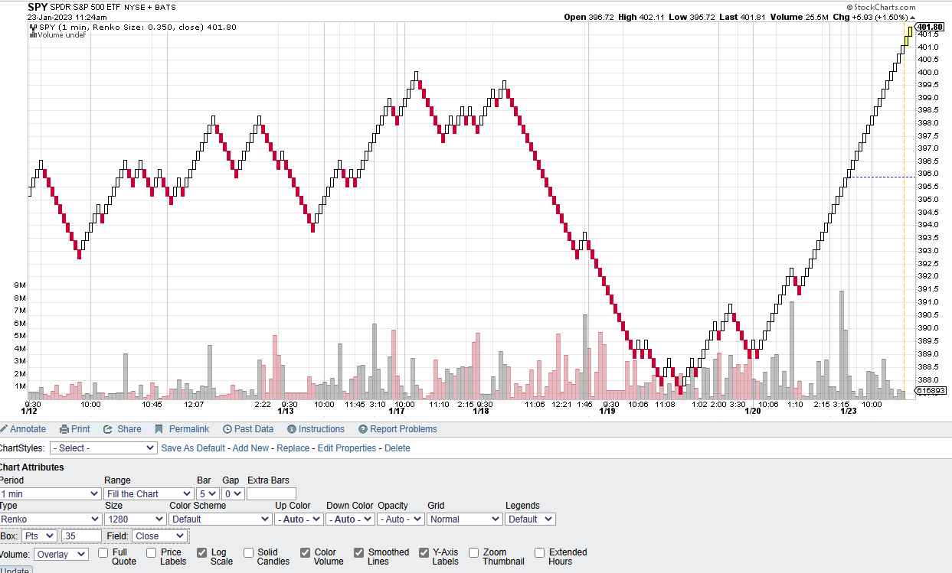The width and height of the screenshot is (952, 573).
Task: Click the Permalink bookmark icon
Action: [159, 429]
